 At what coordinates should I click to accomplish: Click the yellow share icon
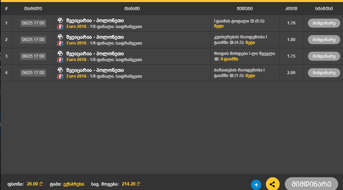pyautogui.click(x=272, y=184)
